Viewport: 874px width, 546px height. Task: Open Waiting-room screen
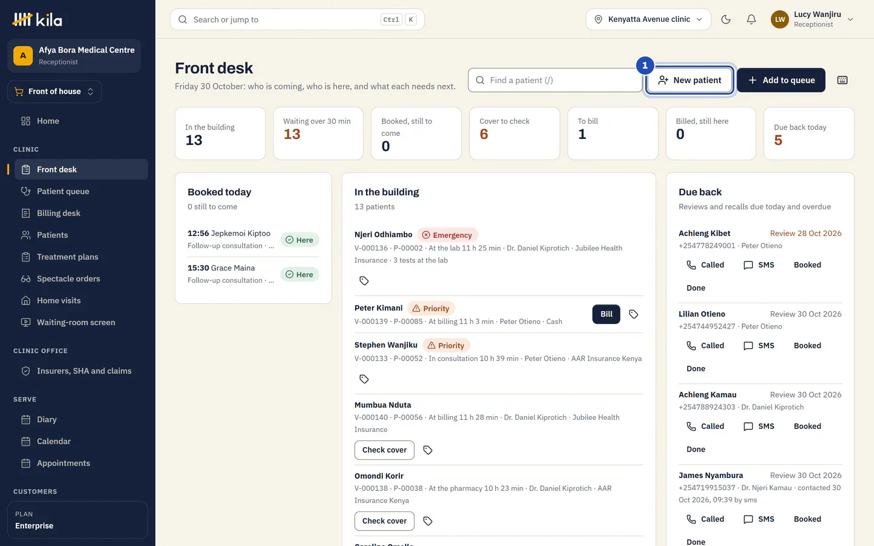point(81,323)
